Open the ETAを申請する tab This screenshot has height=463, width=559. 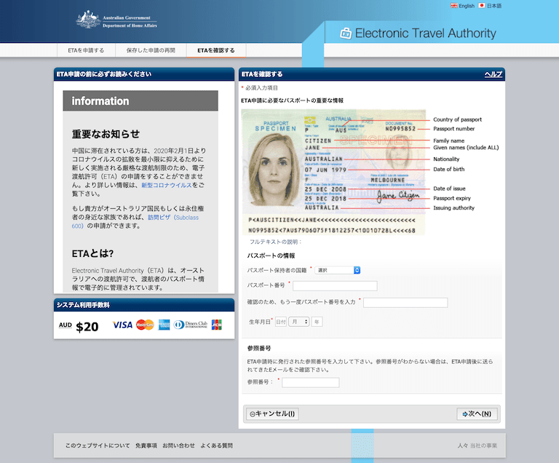[x=86, y=51]
